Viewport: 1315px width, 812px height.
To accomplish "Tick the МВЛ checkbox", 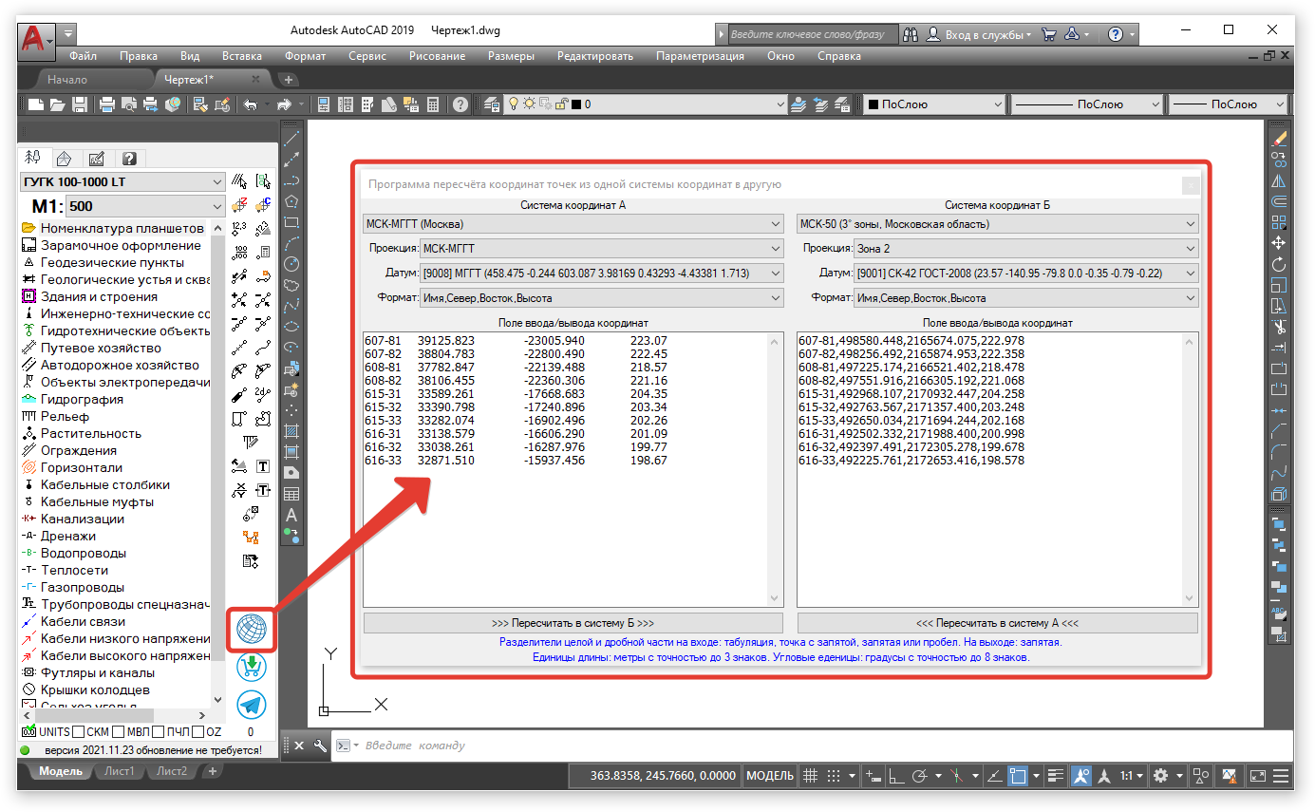I will 119,732.
